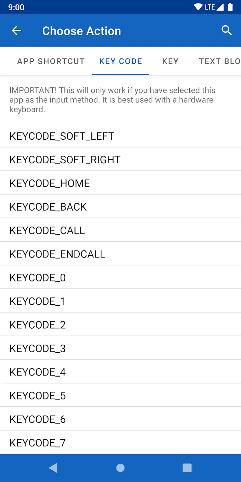Screen dimensions: 241x482
Task: Select the Key Code tab
Action: coord(120,61)
